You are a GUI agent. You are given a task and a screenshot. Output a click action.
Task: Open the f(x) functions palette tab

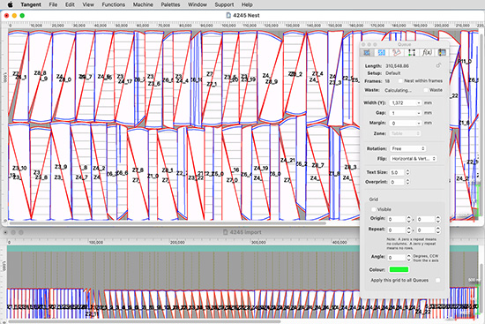(427, 53)
